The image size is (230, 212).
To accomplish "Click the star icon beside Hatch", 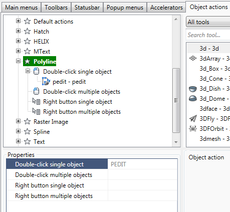I will tap(27, 31).
